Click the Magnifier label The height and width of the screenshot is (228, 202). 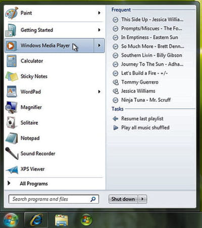(31, 107)
